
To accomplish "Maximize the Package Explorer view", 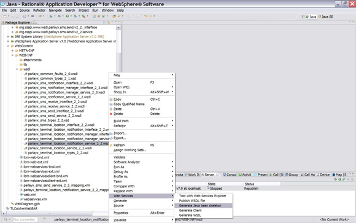I will (119, 22).
